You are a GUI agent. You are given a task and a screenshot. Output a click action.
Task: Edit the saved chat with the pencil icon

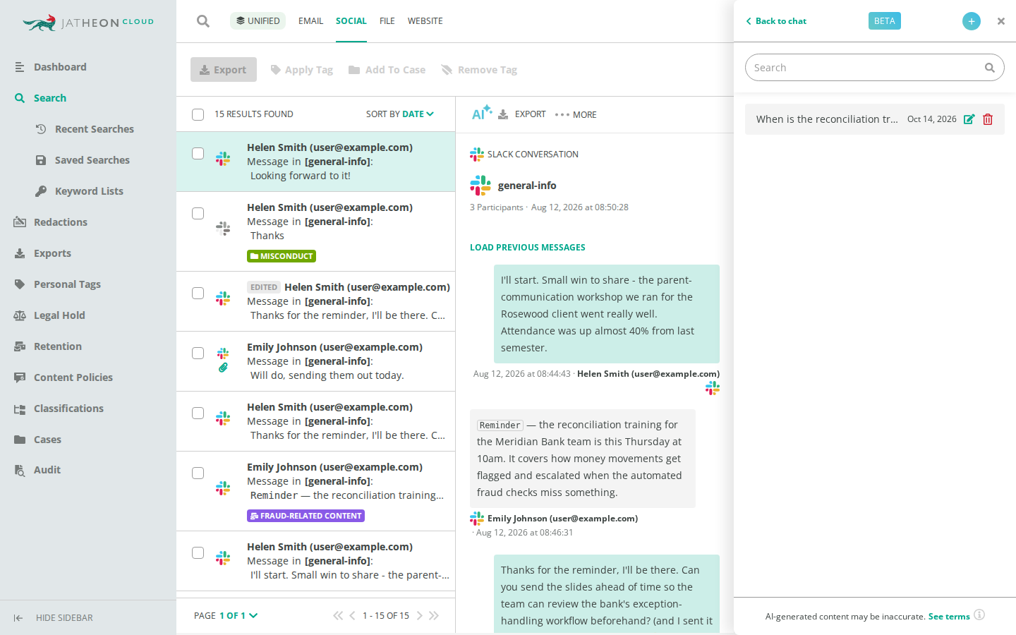pos(969,119)
